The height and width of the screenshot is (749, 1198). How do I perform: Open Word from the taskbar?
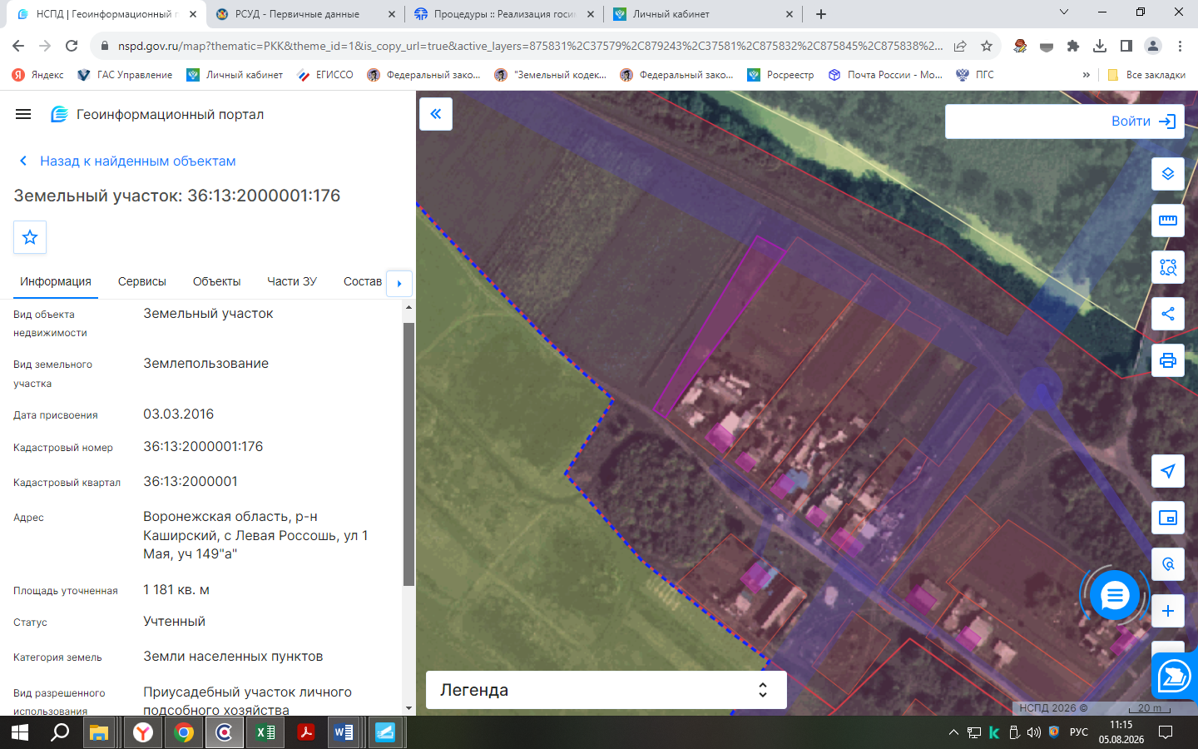pyautogui.click(x=344, y=732)
